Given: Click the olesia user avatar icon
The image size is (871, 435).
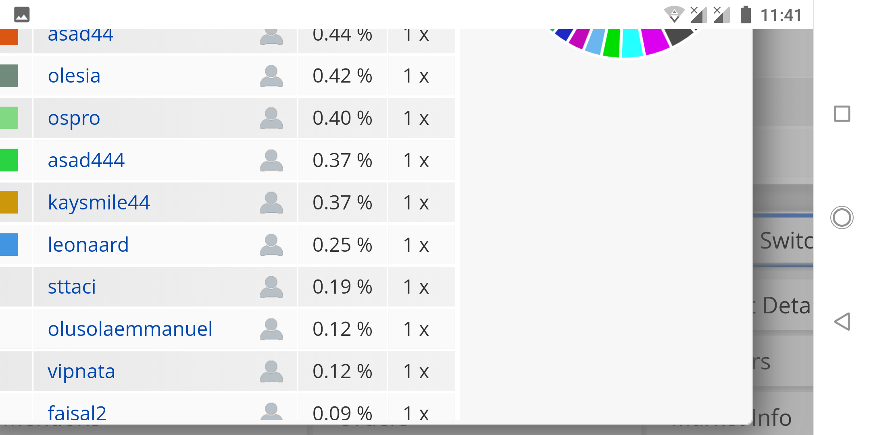Looking at the screenshot, I should [x=271, y=76].
